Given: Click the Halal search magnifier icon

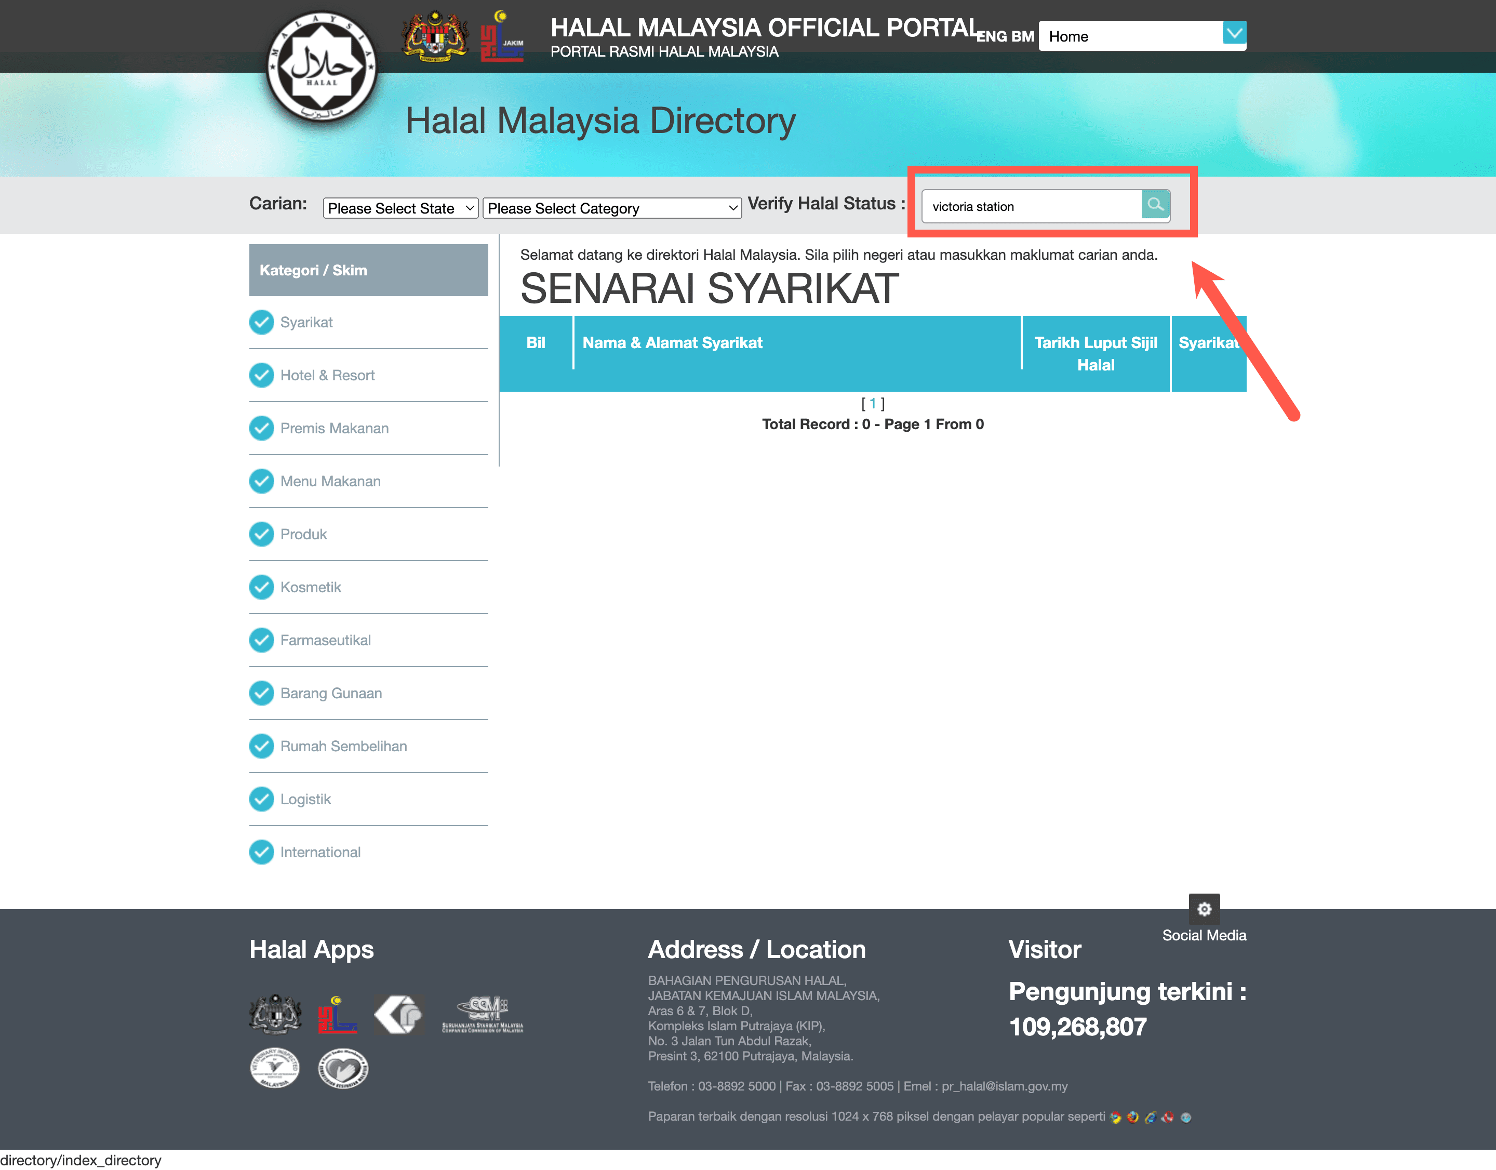Looking at the screenshot, I should (1154, 204).
